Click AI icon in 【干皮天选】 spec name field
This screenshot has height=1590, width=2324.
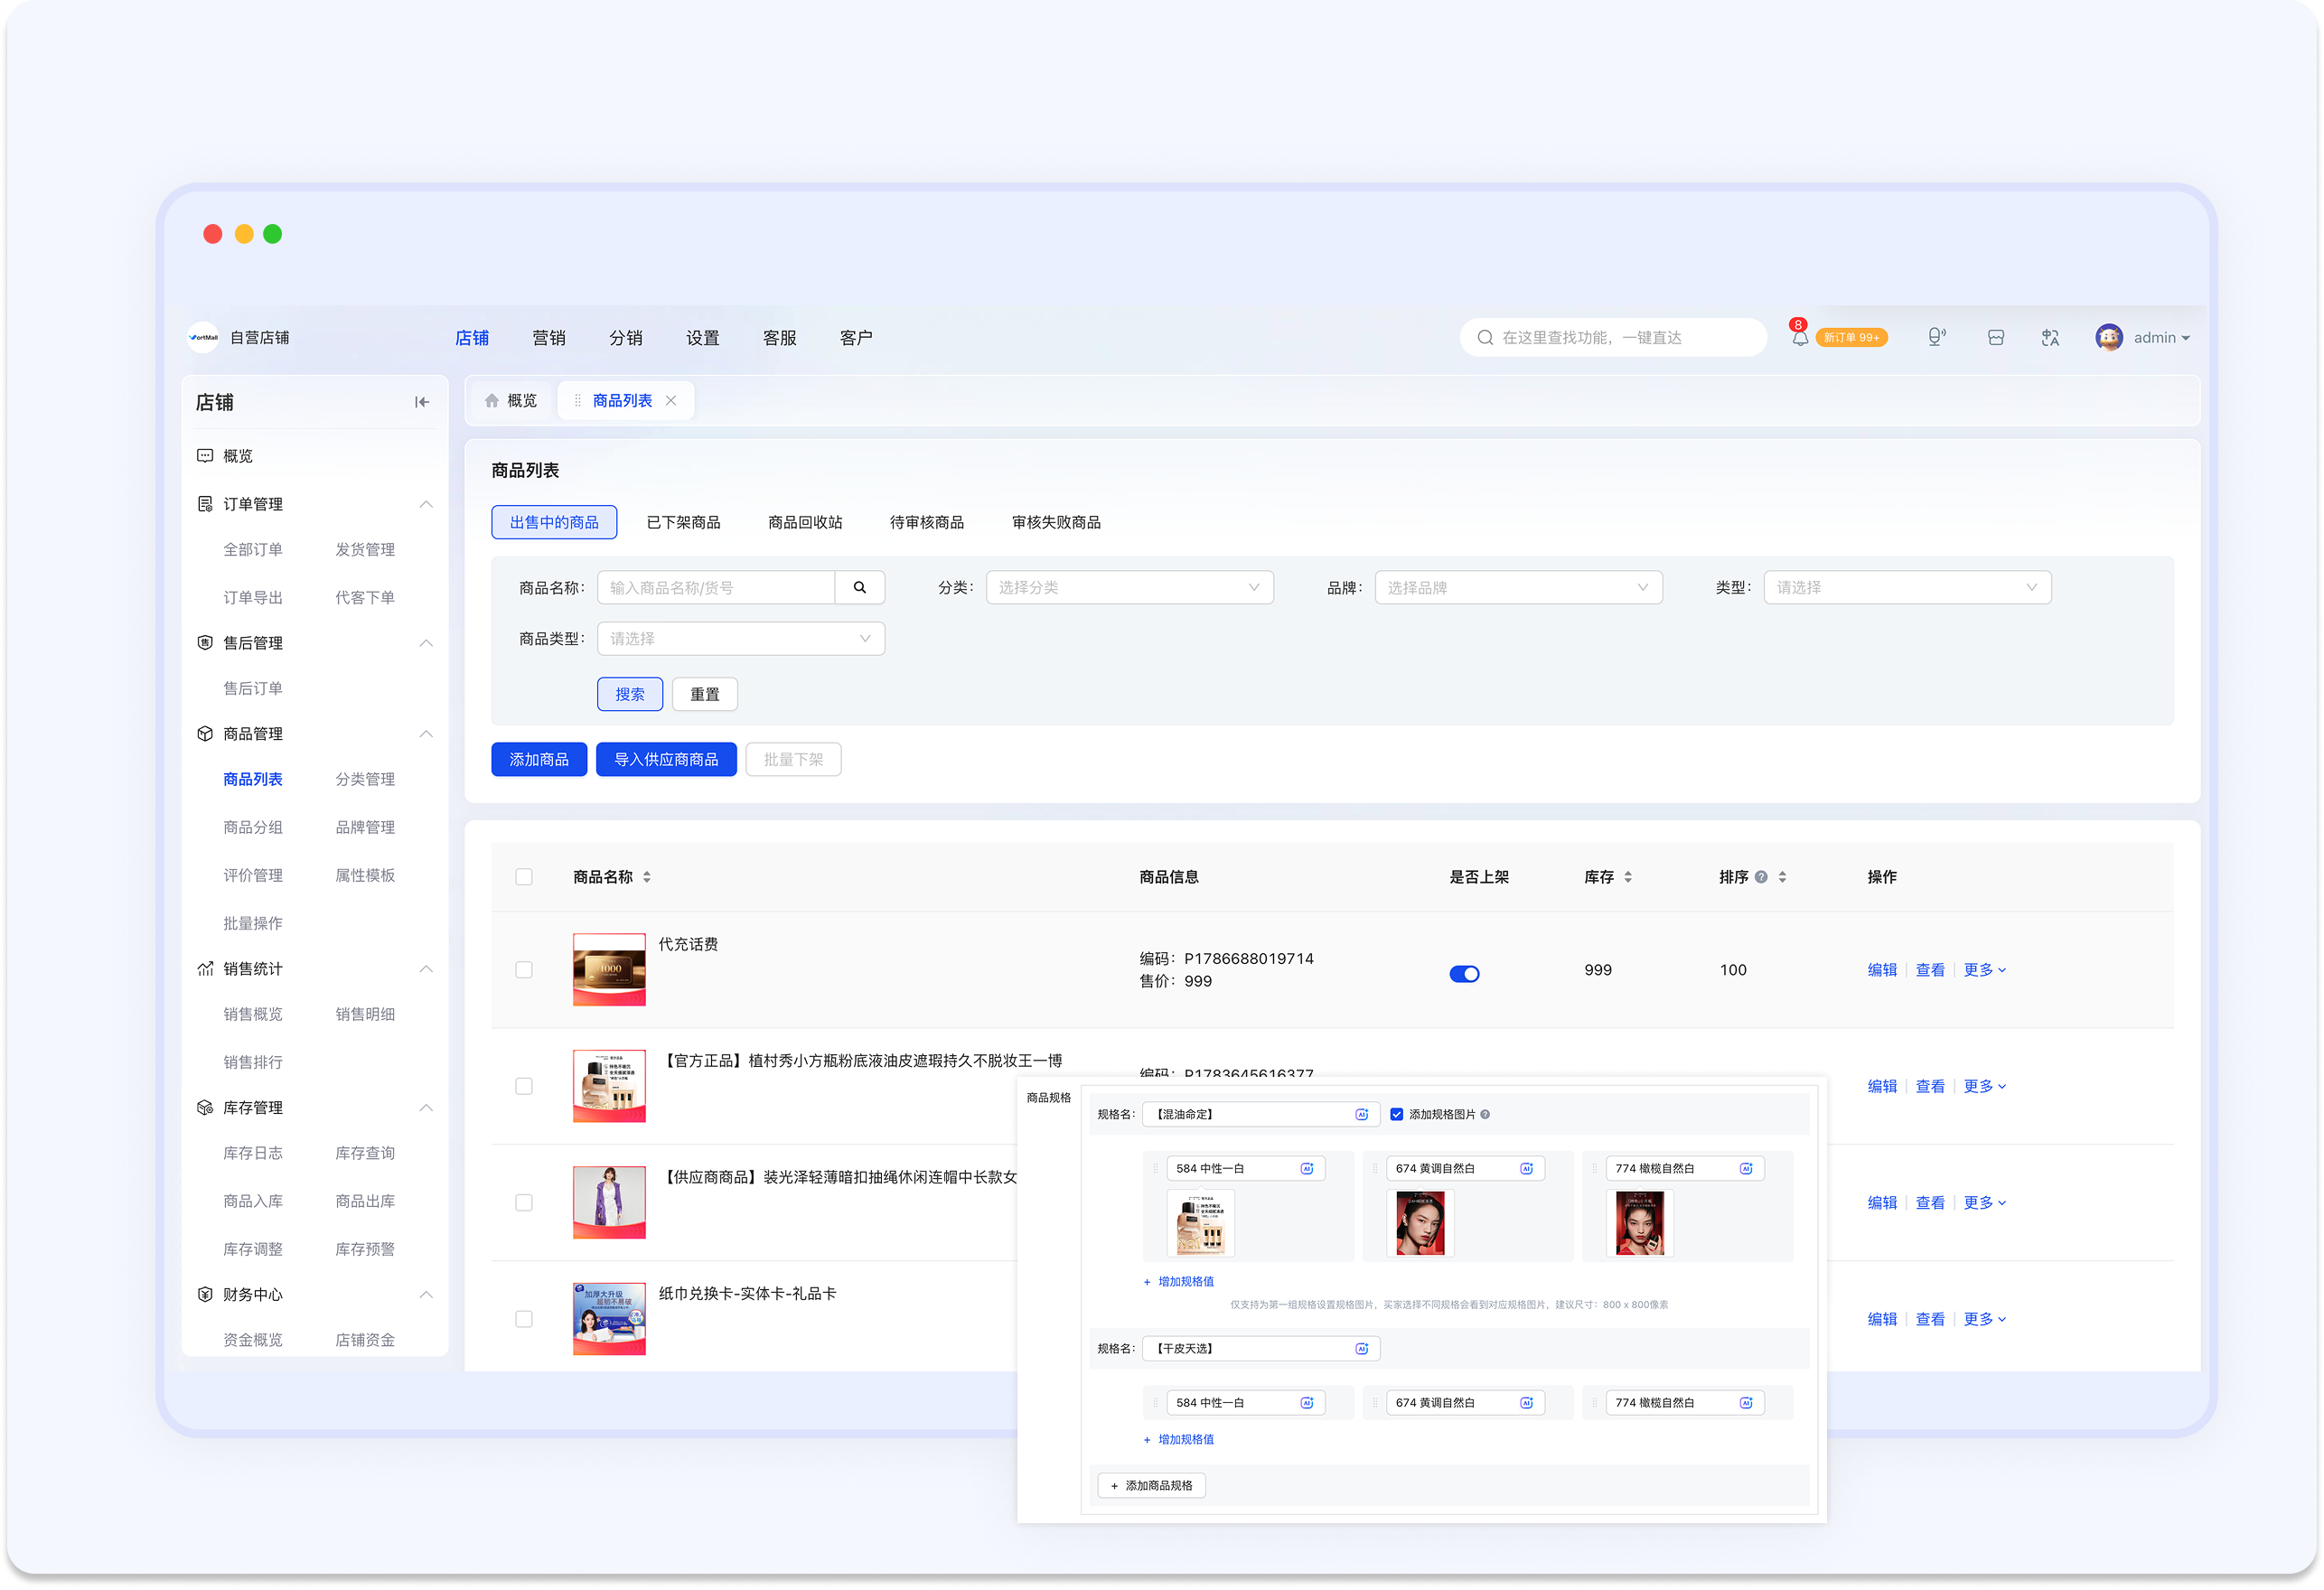click(x=1361, y=1349)
